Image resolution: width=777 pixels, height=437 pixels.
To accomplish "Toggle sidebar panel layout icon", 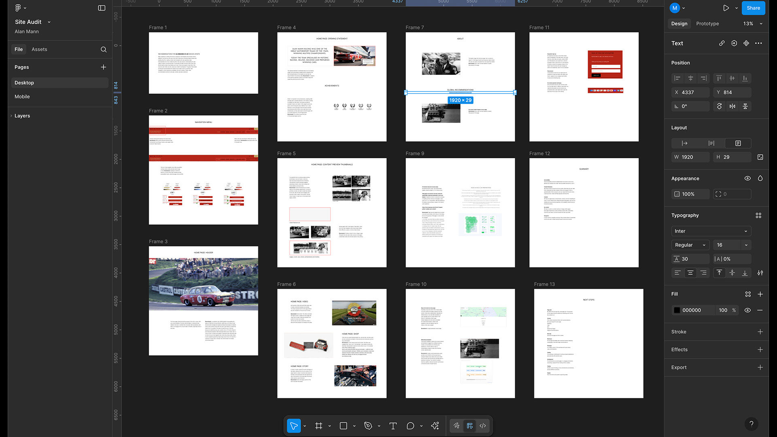I will [102, 8].
